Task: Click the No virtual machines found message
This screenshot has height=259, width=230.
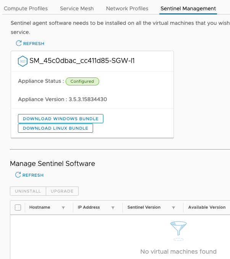Action: point(178,251)
